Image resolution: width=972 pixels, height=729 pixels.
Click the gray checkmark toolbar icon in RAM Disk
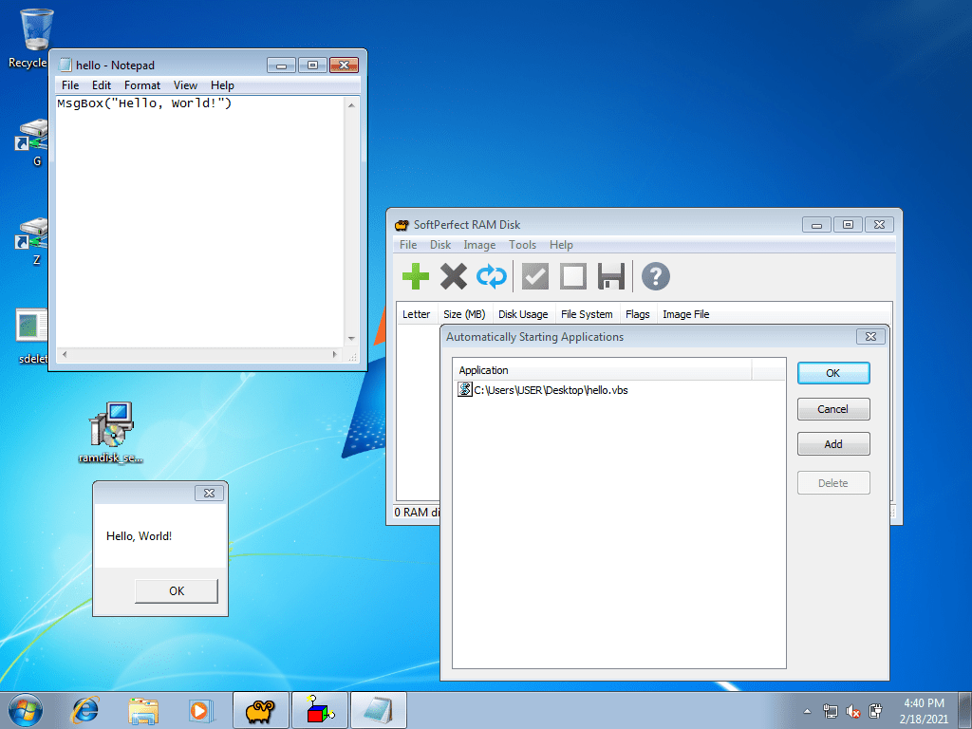(535, 276)
